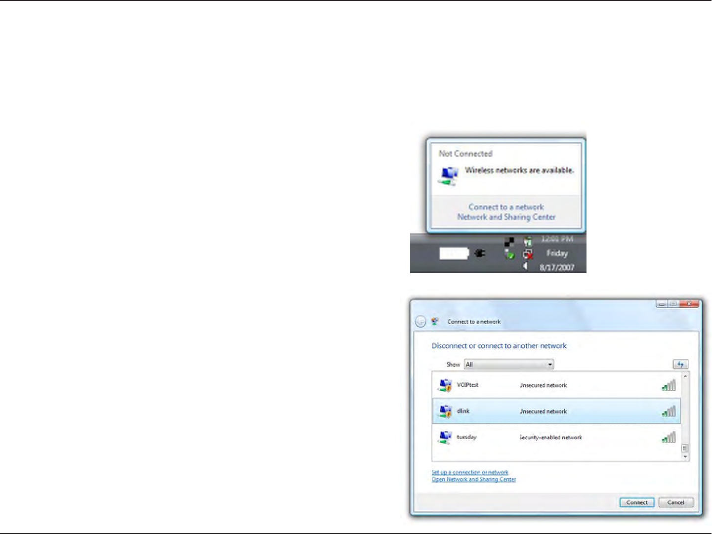Click the green wireless tray icon beside the clock
The width and height of the screenshot is (712, 534).
click(528, 242)
